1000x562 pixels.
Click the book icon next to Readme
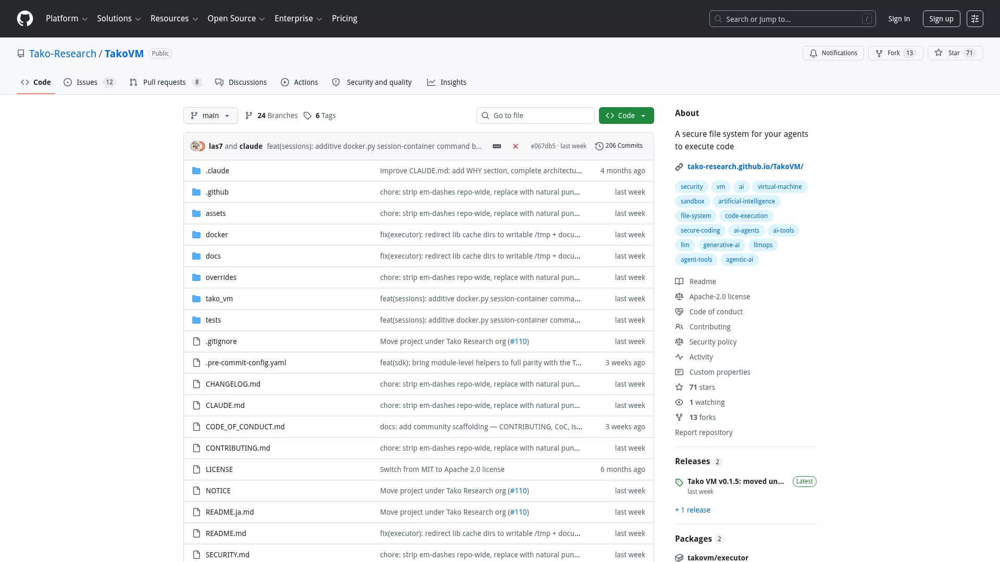point(679,282)
